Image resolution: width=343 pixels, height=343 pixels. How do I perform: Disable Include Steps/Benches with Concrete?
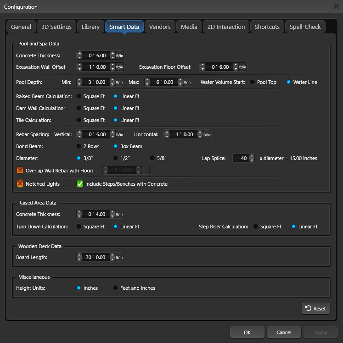click(x=79, y=184)
